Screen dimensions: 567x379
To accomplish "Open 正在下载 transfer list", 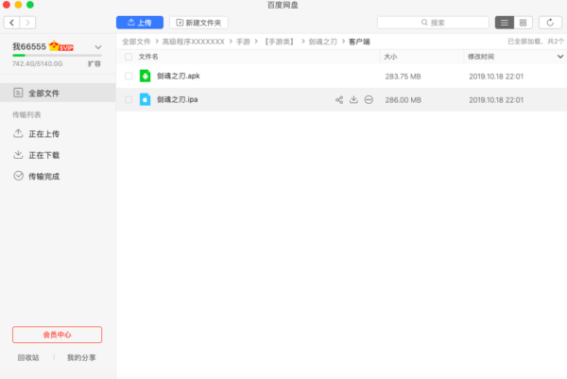I will pyautogui.click(x=43, y=155).
